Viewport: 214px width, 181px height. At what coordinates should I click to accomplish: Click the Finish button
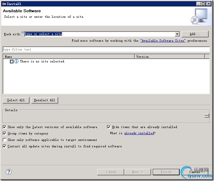click(x=166, y=172)
